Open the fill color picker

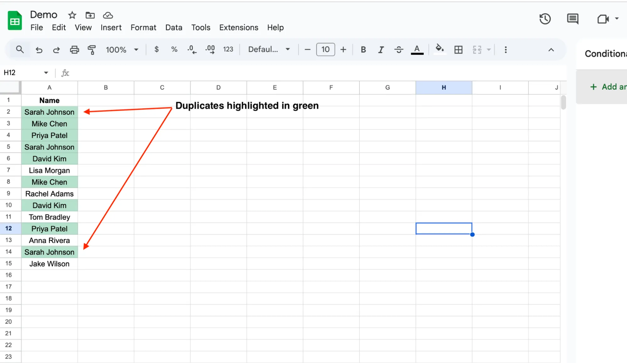point(440,49)
